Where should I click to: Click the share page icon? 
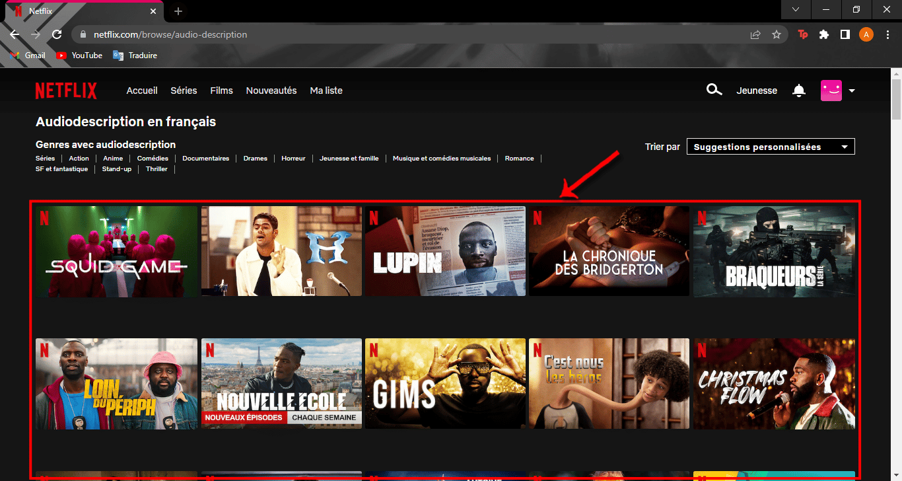click(x=755, y=34)
